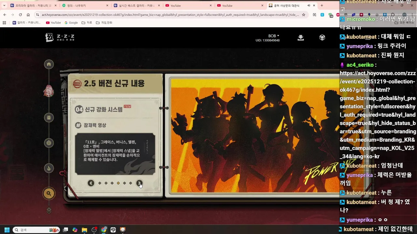
Task: Open the tab search dropdown arrow
Action: [4, 6]
